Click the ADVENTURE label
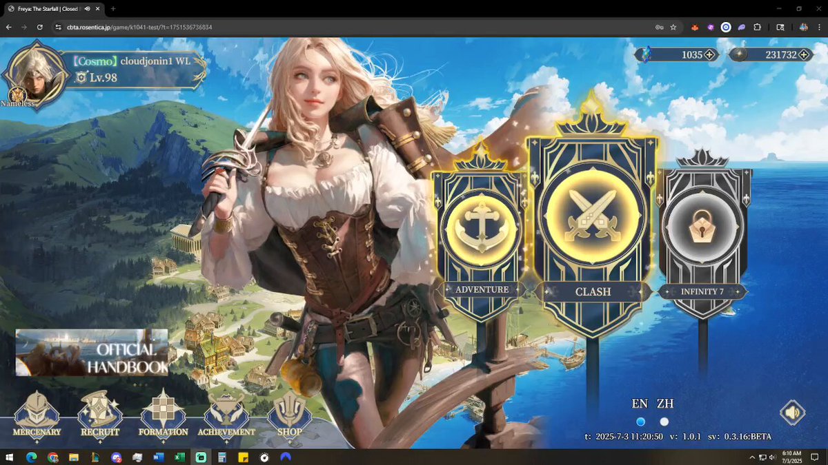Viewport: 828px width, 465px height. [482, 289]
